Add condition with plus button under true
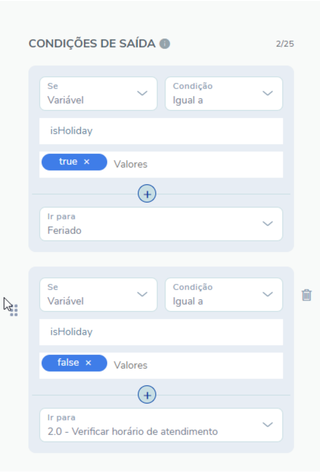The width and height of the screenshot is (320, 472). coord(147,194)
